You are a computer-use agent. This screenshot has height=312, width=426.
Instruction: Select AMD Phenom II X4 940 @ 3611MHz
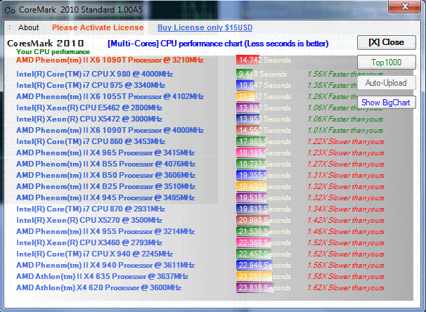[x=105, y=266]
